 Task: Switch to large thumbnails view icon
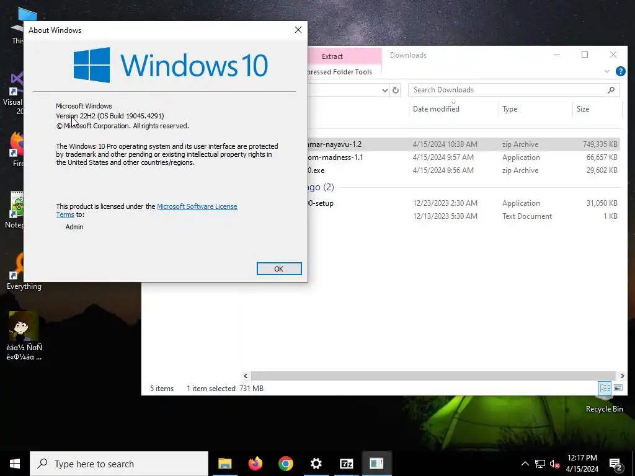pos(618,388)
